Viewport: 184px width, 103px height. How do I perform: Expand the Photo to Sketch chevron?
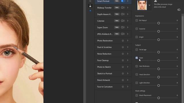[x=128, y=67]
